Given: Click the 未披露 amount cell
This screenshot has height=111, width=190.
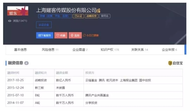Looking at the screenshot, I should (60, 88).
